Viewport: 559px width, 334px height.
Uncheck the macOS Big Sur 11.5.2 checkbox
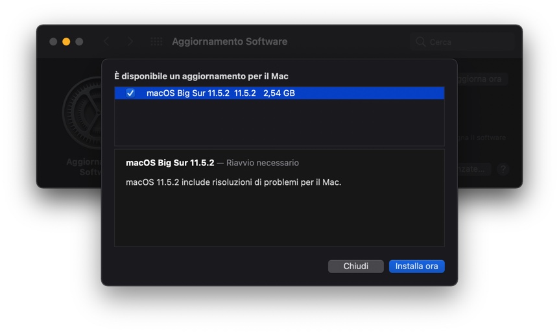pos(130,93)
